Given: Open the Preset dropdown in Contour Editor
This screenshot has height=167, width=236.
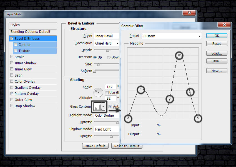Looking at the screenshot, I should tap(172, 36).
